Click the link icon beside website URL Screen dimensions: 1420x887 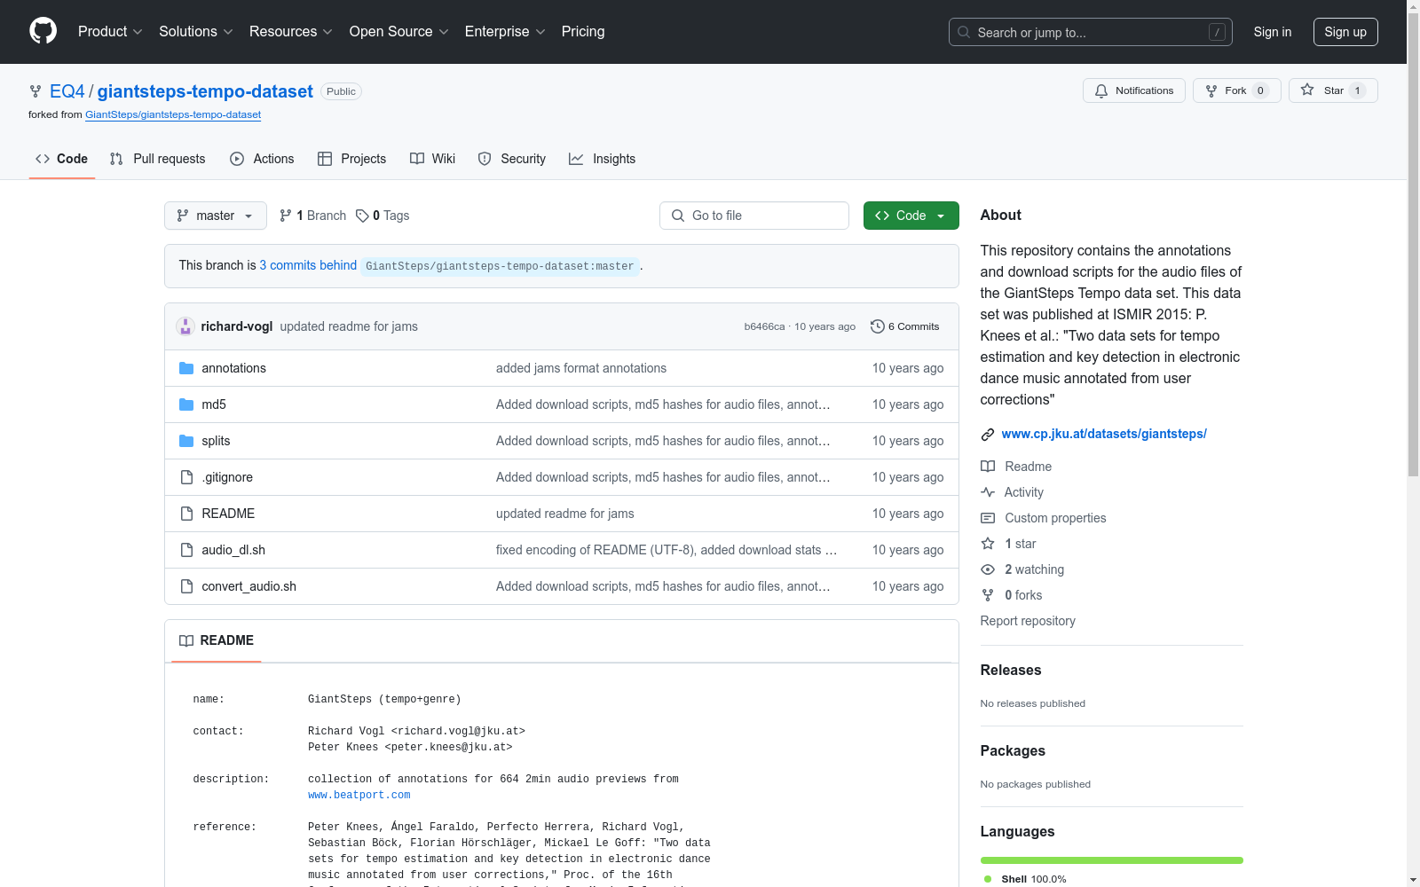988,434
